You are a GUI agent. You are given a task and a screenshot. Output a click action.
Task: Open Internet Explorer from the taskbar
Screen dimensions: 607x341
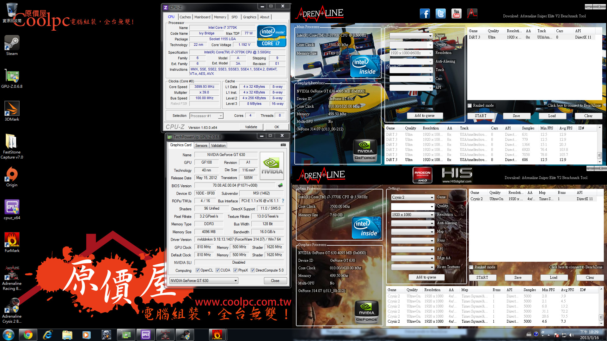point(47,335)
